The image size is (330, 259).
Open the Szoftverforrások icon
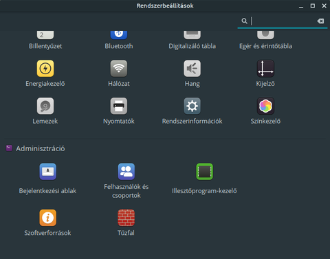coord(47,218)
